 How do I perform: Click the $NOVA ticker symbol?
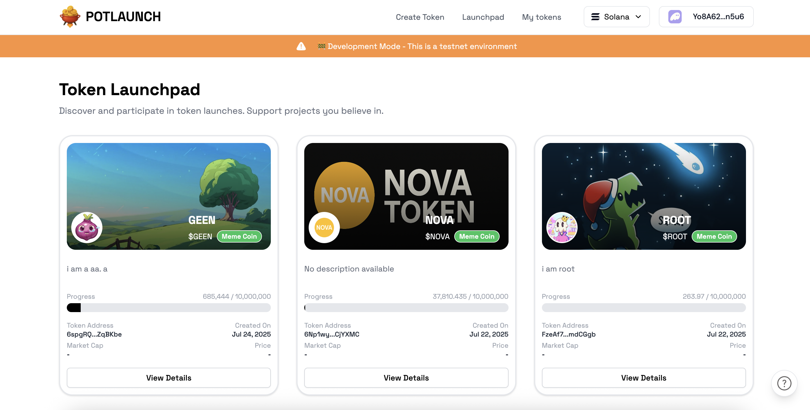coord(437,237)
